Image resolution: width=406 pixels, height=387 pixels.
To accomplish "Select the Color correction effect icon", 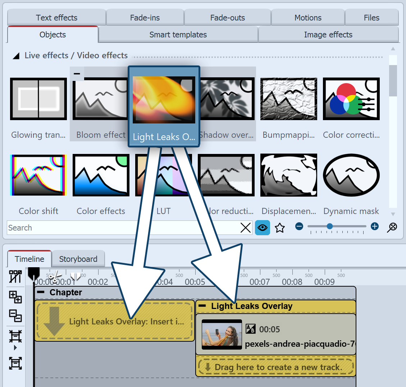I will point(351,99).
